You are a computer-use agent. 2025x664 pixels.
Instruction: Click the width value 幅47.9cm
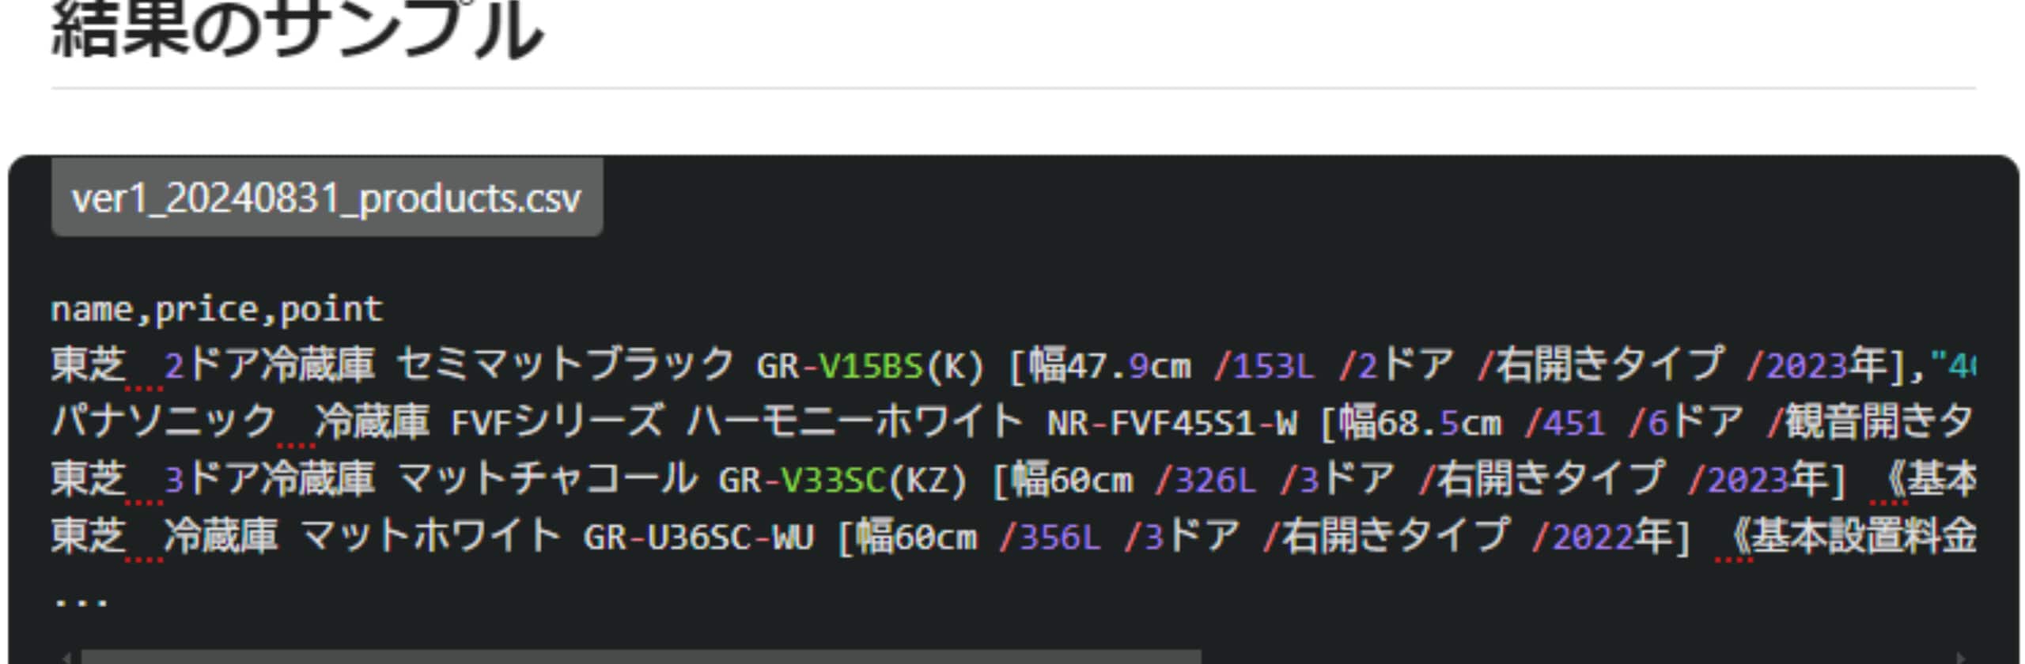pos(1110,365)
